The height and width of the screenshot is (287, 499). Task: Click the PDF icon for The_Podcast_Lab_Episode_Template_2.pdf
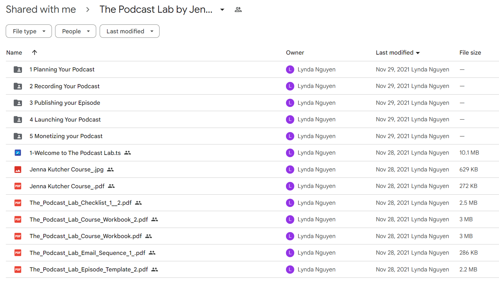(18, 270)
